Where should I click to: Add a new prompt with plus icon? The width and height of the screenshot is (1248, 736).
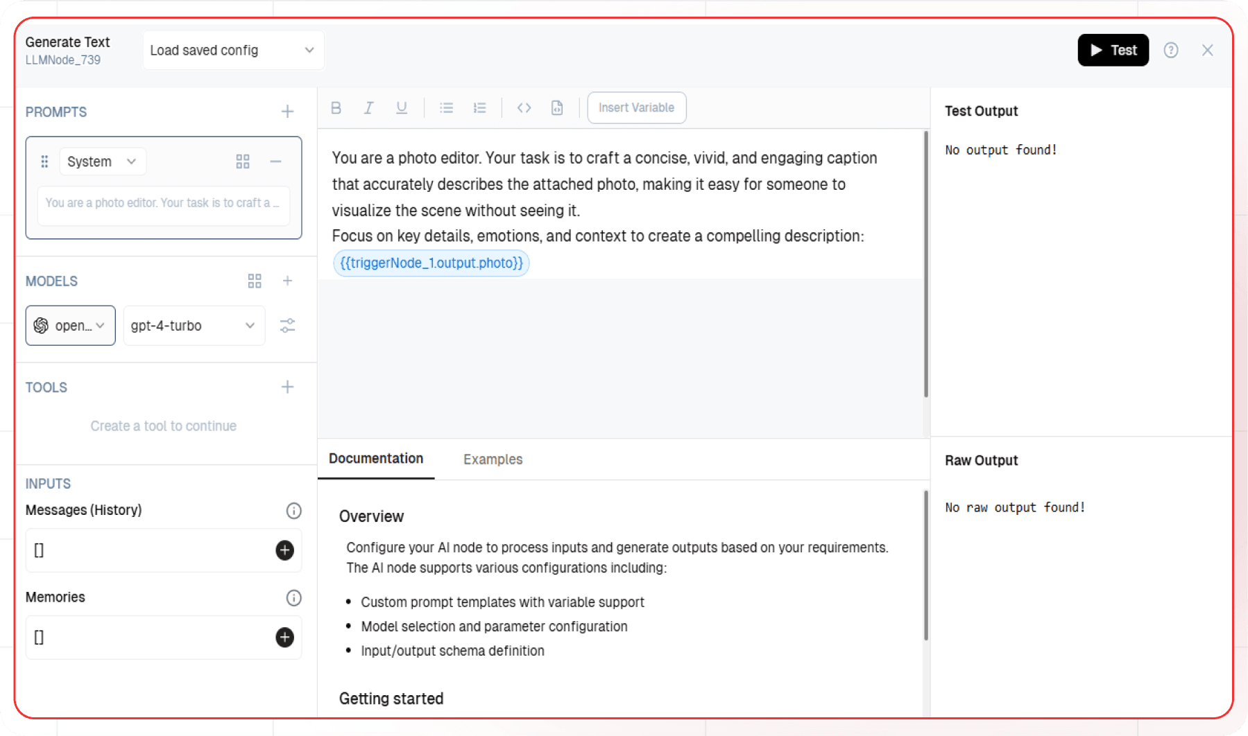tap(287, 111)
